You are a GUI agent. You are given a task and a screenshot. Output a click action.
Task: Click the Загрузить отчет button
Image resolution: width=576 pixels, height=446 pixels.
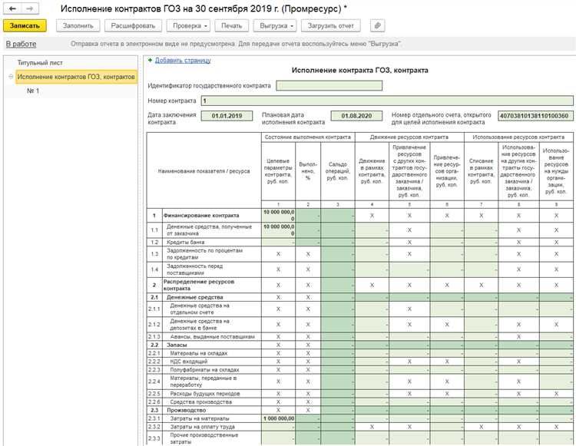[330, 25]
